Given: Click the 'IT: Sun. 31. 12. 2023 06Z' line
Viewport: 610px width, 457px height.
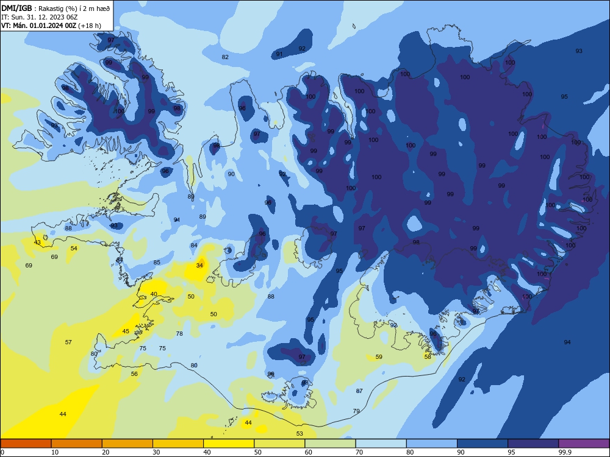Looking at the screenshot, I should (x=39, y=17).
